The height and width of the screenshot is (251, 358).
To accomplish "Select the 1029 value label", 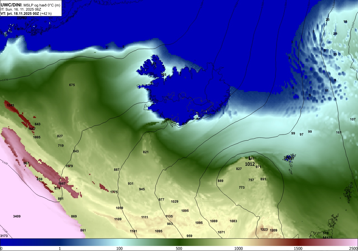I will (175, 202).
